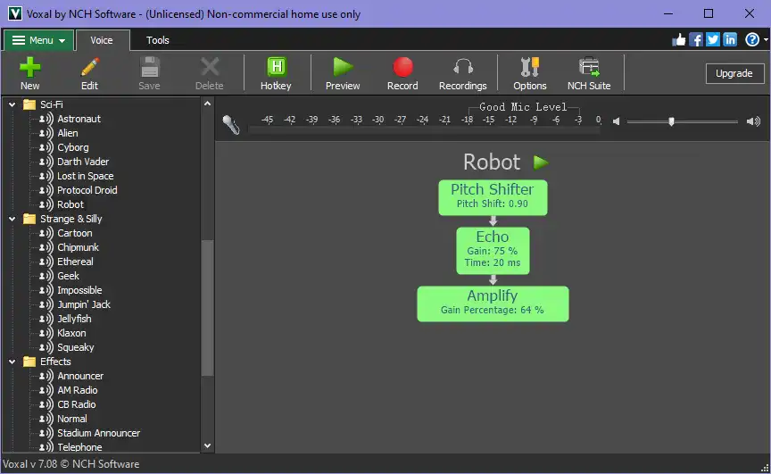Adjust the preview volume slider handle
This screenshot has width=771, height=474.
[671, 121]
